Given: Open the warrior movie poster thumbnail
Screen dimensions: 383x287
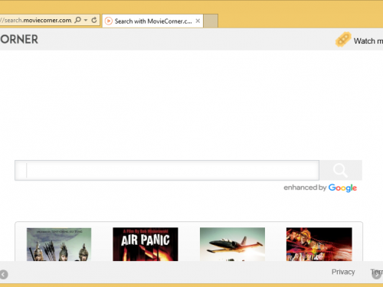Looking at the screenshot, I should (59, 244).
